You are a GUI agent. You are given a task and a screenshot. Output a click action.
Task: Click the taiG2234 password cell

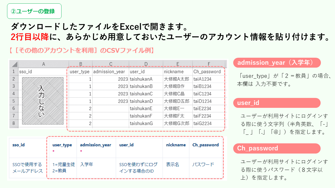[x=209, y=123]
